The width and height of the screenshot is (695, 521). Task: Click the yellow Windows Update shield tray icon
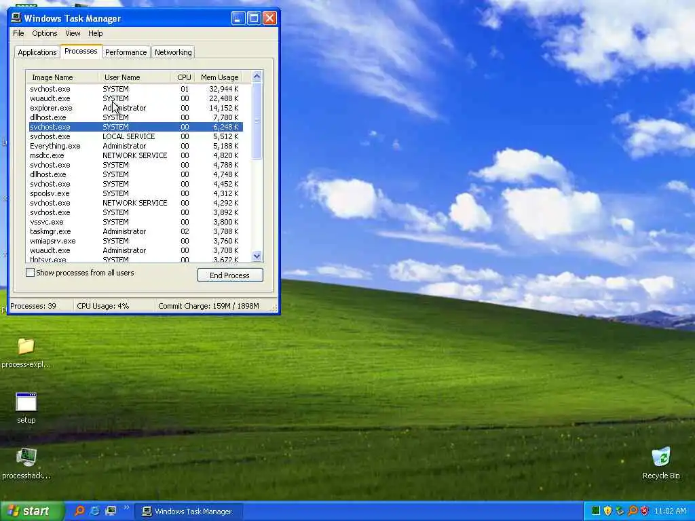tap(607, 511)
